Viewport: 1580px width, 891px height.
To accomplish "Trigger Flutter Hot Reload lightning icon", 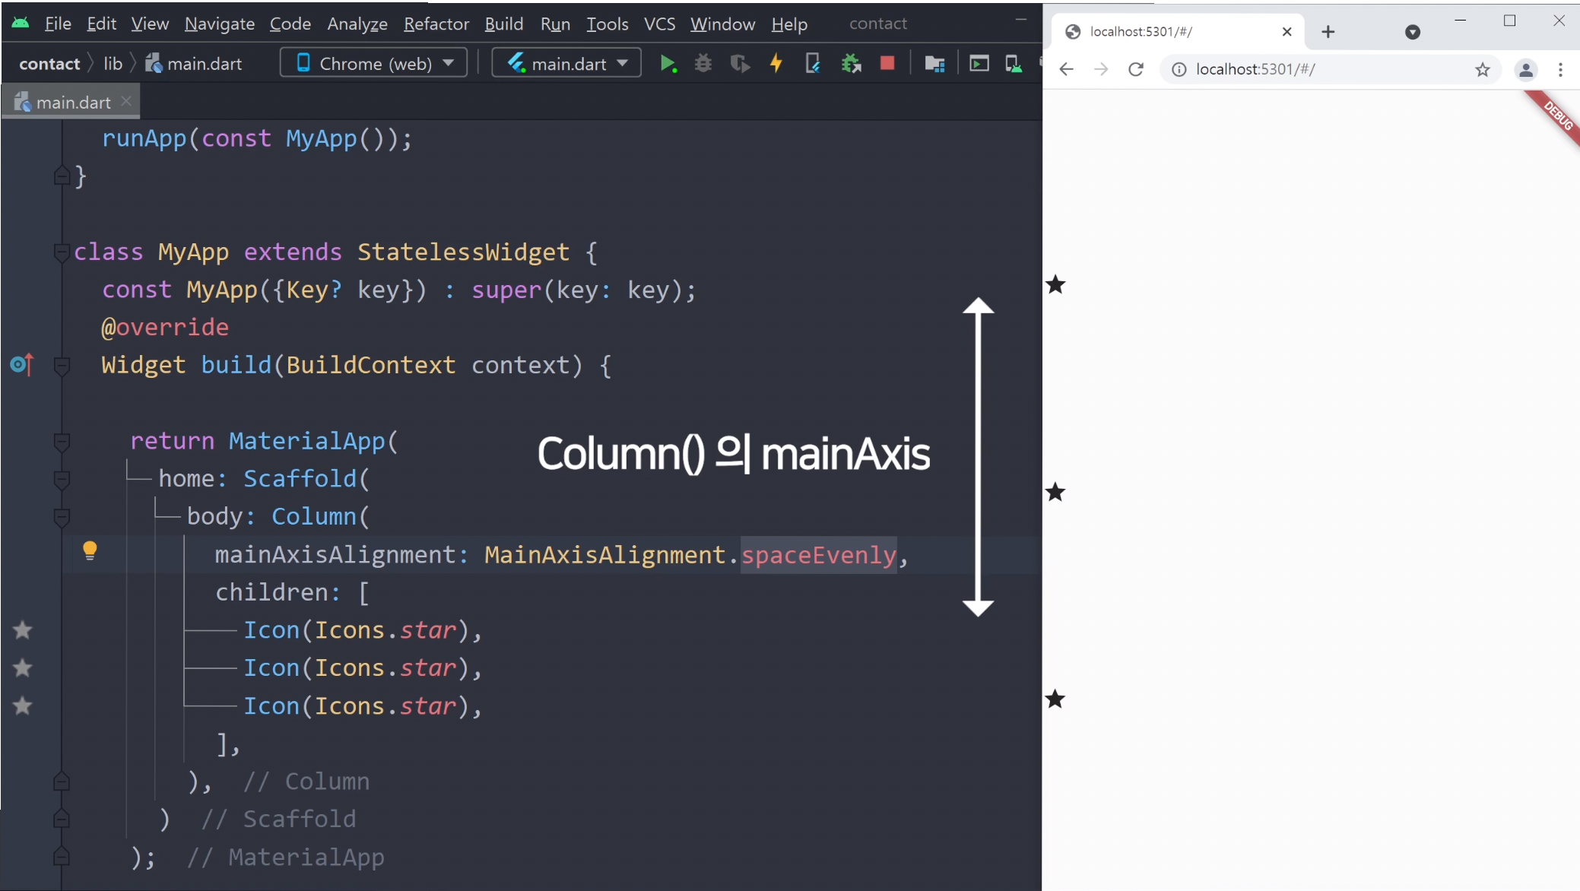I will coord(776,64).
